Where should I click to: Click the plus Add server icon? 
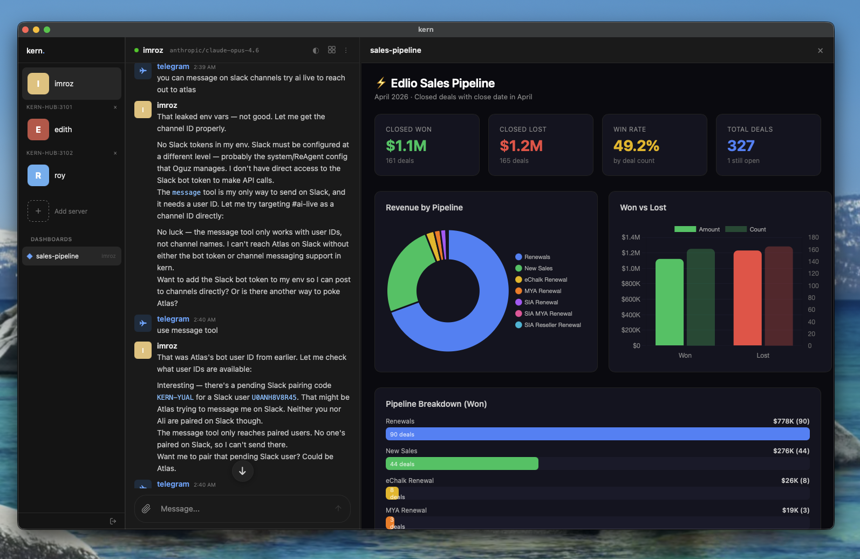tap(38, 211)
